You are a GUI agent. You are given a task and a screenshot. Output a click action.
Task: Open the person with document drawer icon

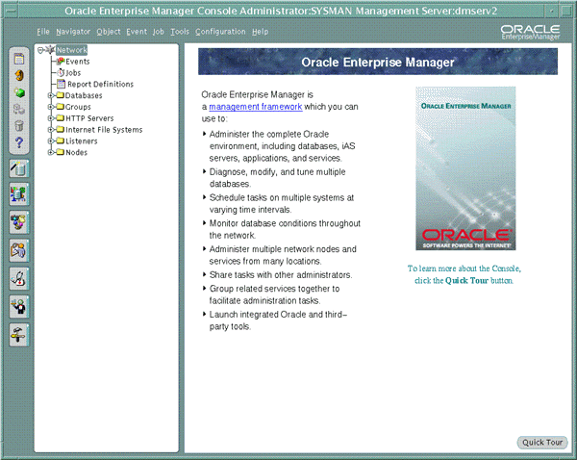[x=19, y=250]
